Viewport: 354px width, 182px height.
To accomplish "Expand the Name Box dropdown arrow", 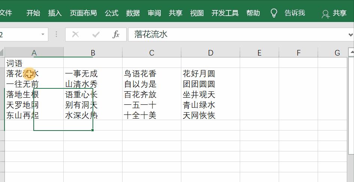I will (x=43, y=35).
